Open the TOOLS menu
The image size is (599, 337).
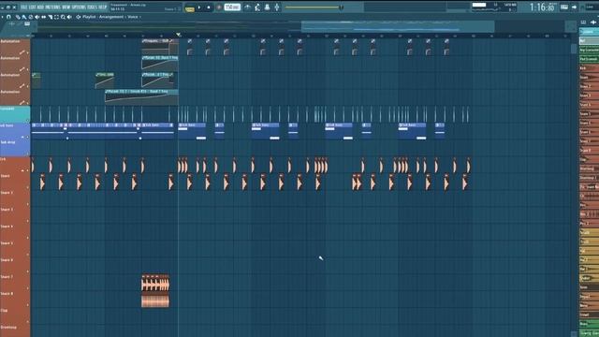click(x=92, y=7)
